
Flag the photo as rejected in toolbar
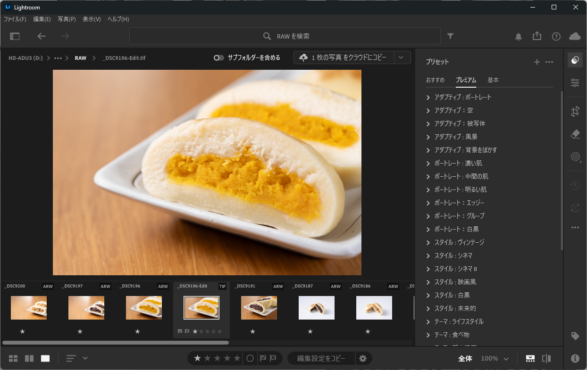tap(273, 359)
